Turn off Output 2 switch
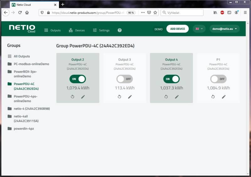The height and width of the screenshot is (177, 251). (77, 79)
